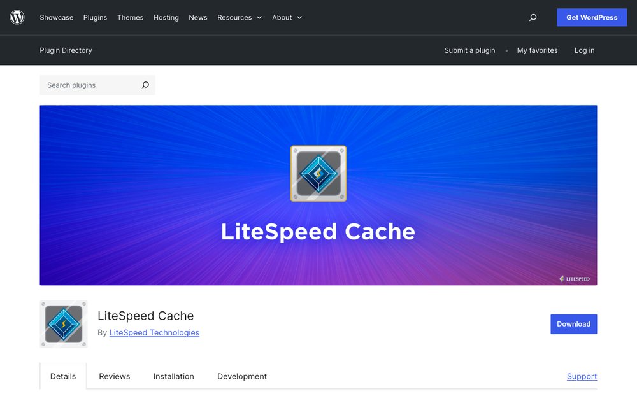Click the Get WordPress button
637x408 pixels.
(x=592, y=17)
